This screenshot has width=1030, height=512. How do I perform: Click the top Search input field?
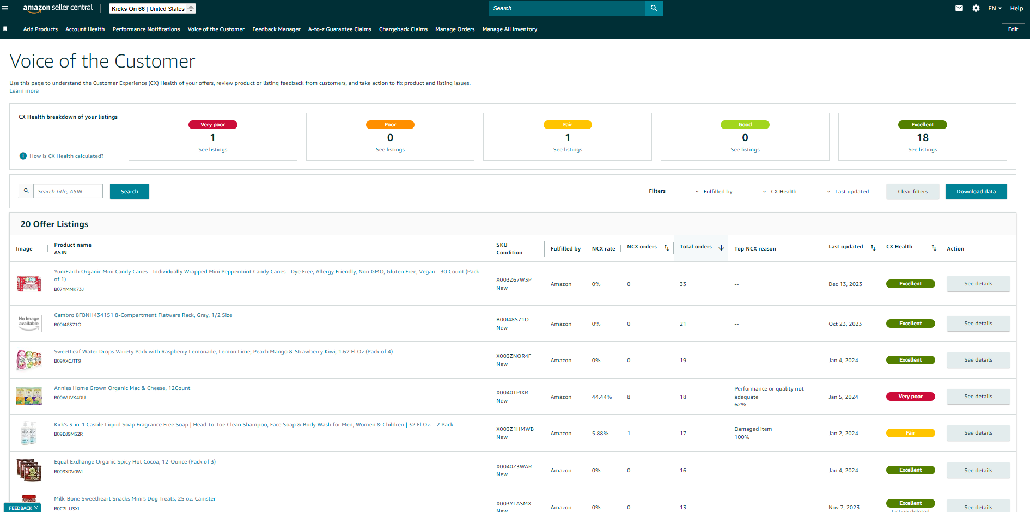[x=567, y=8]
